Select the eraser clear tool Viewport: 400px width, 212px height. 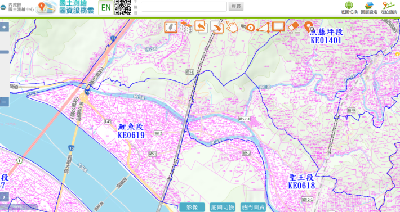click(x=294, y=27)
